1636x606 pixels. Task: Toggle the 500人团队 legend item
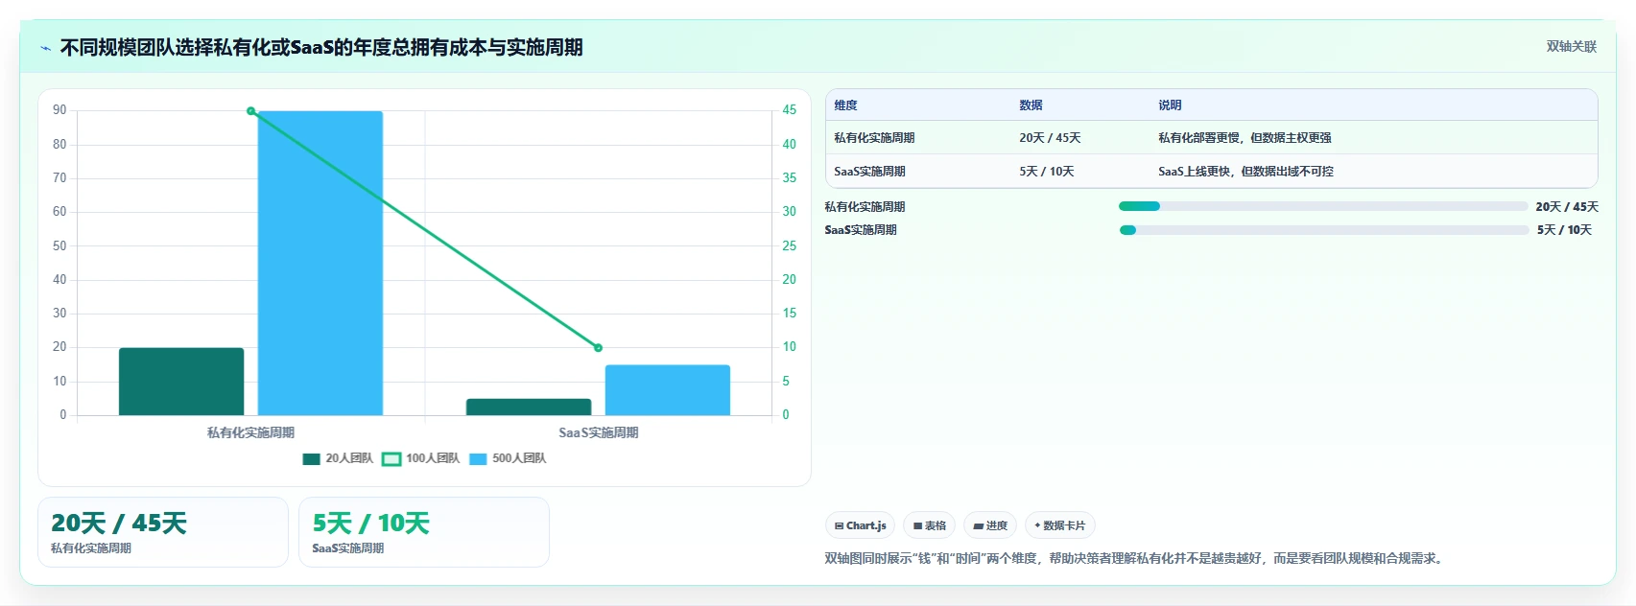click(508, 458)
